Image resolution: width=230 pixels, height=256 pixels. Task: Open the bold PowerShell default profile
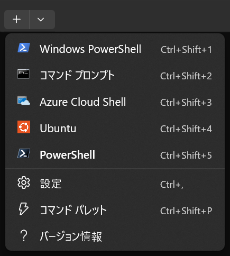(115, 155)
